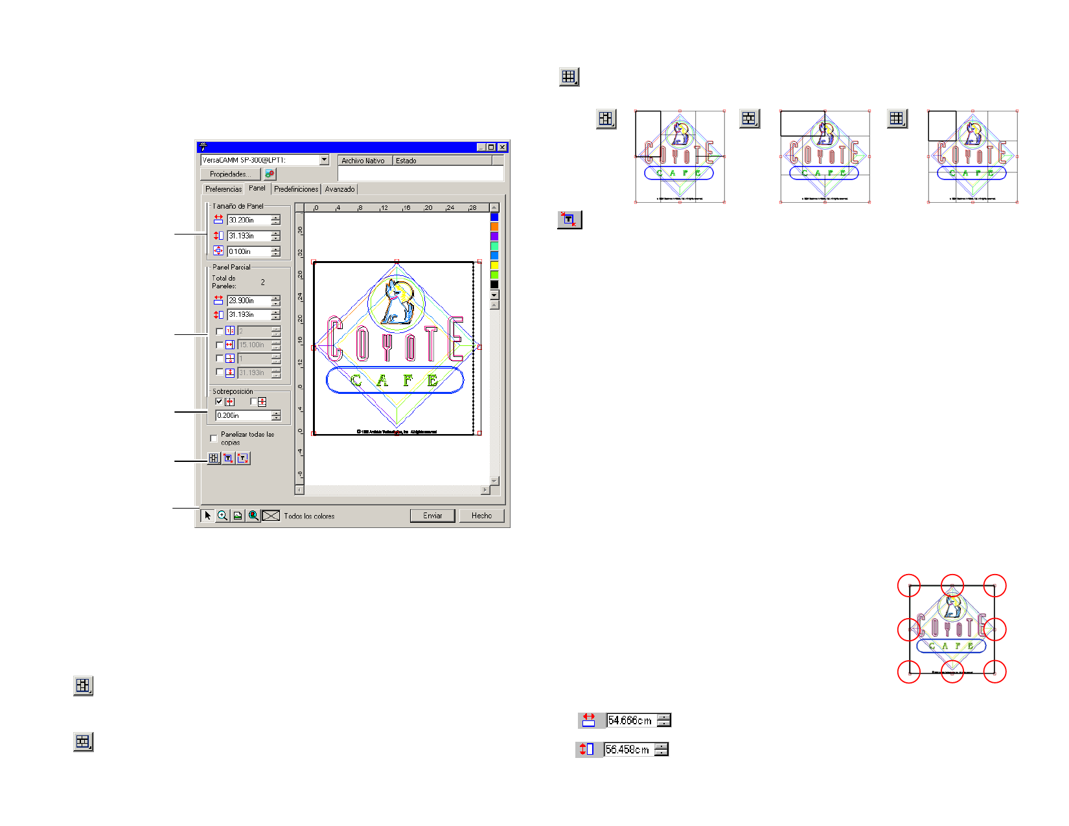Image resolution: width=1069 pixels, height=826 pixels.
Task: Click the image preview tool icon
Action: [x=238, y=516]
